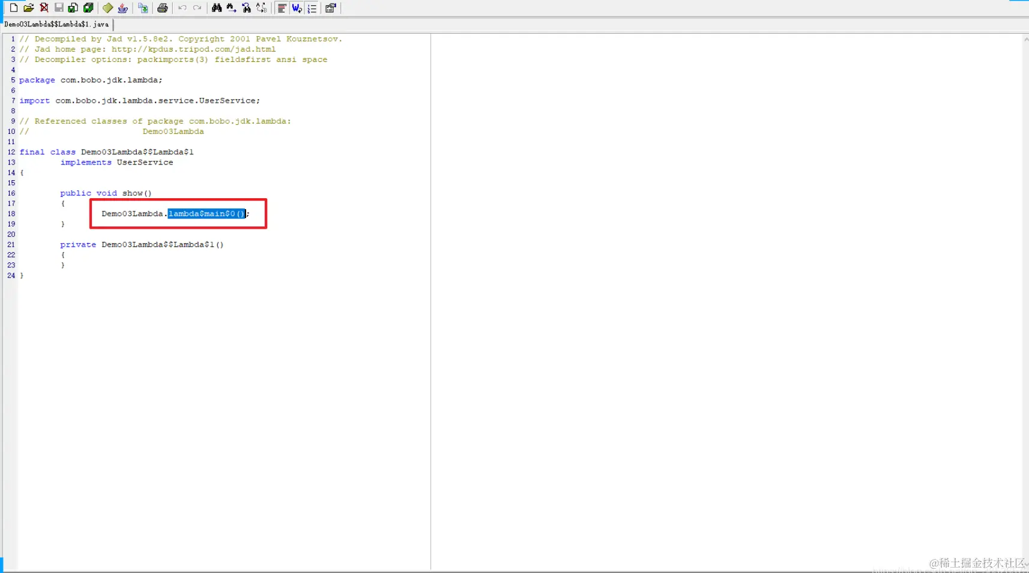Open the settings window icon at toolbar end
This screenshot has height=573, width=1029.
331,8
